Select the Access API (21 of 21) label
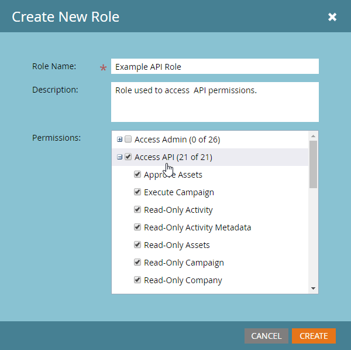 click(173, 157)
